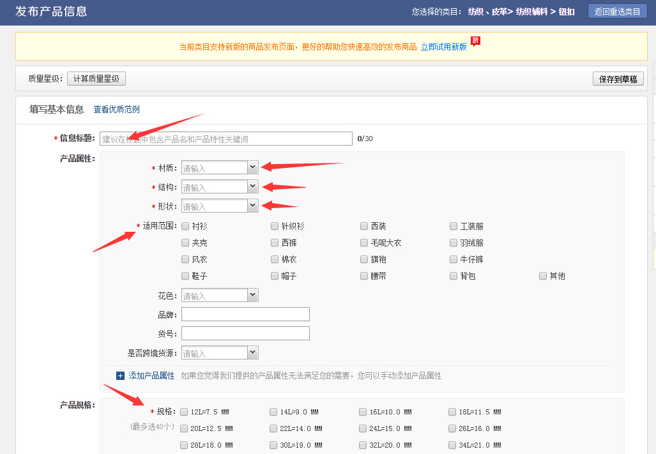Tick the 22L=14.0 MM checkbox
The height and width of the screenshot is (454, 656).
(x=273, y=428)
